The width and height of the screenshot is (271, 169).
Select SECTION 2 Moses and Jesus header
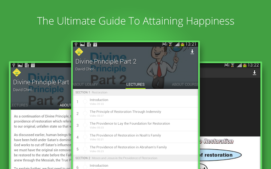[x=135, y=158]
